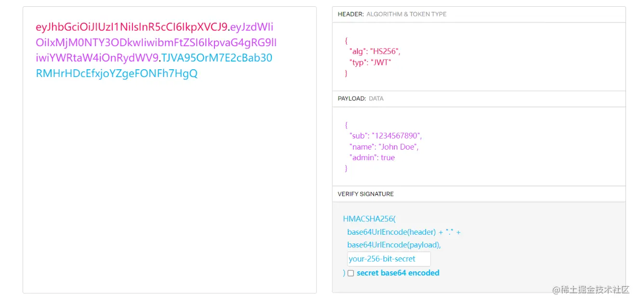
Task: Click the "alg": "HS256" line in header
Action: pos(375,51)
